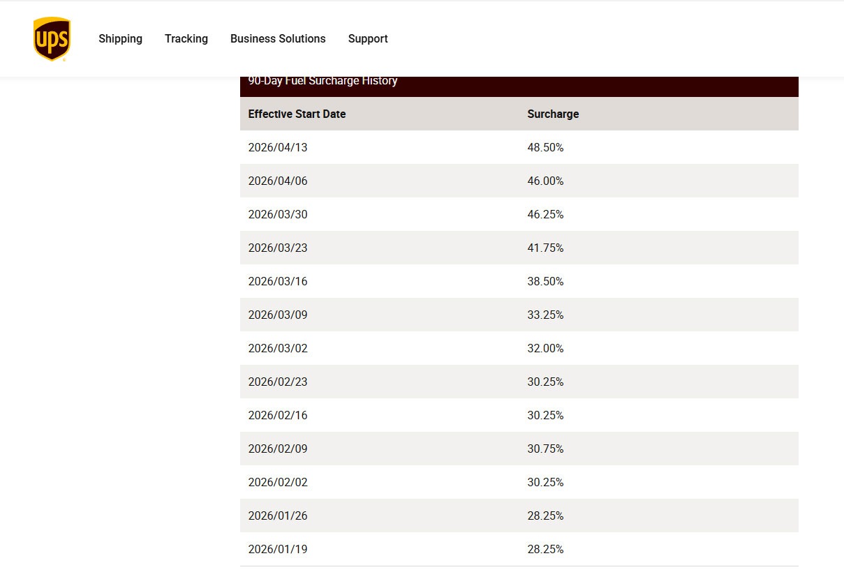Open the Support menu
The height and width of the screenshot is (572, 844).
pyautogui.click(x=368, y=38)
